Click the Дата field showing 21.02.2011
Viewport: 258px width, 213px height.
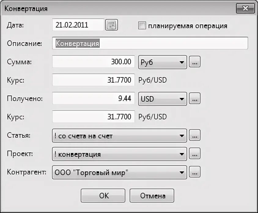(x=78, y=25)
